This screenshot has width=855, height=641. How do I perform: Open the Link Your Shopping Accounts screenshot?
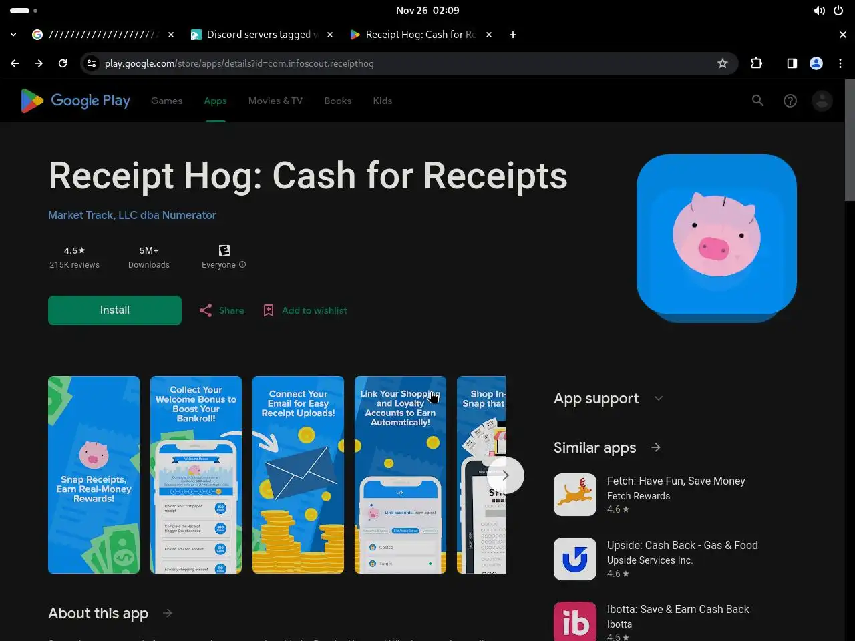click(400, 475)
